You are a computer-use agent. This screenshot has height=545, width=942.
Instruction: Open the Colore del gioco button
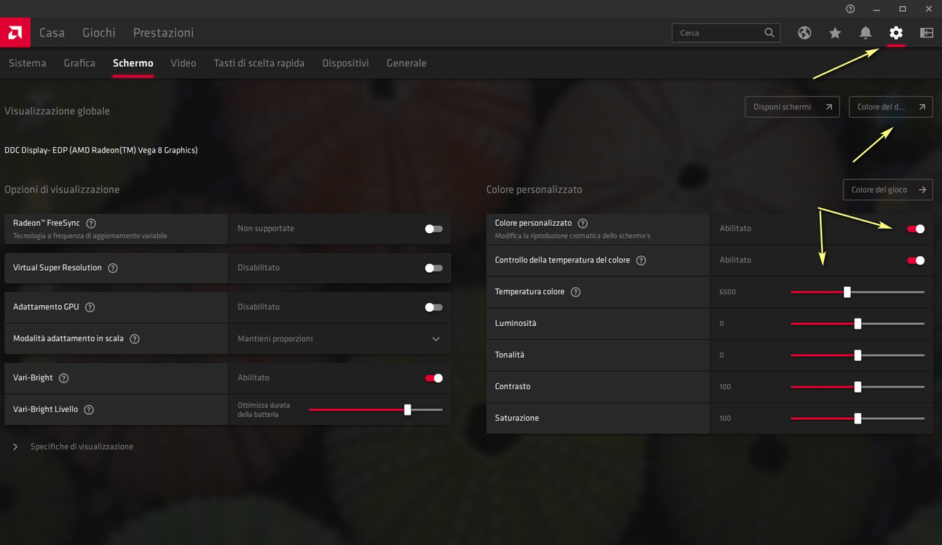888,190
